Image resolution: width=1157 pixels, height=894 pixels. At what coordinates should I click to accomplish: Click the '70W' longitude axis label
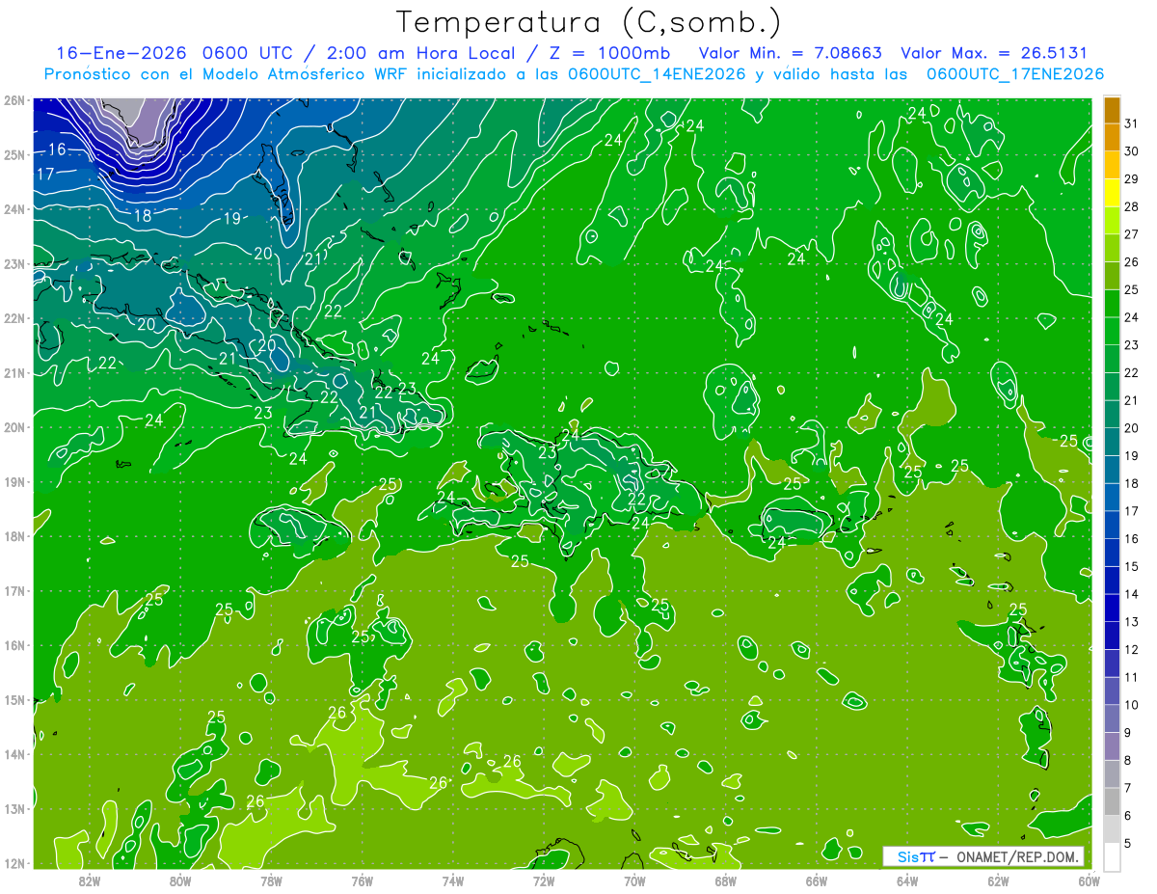634,880
